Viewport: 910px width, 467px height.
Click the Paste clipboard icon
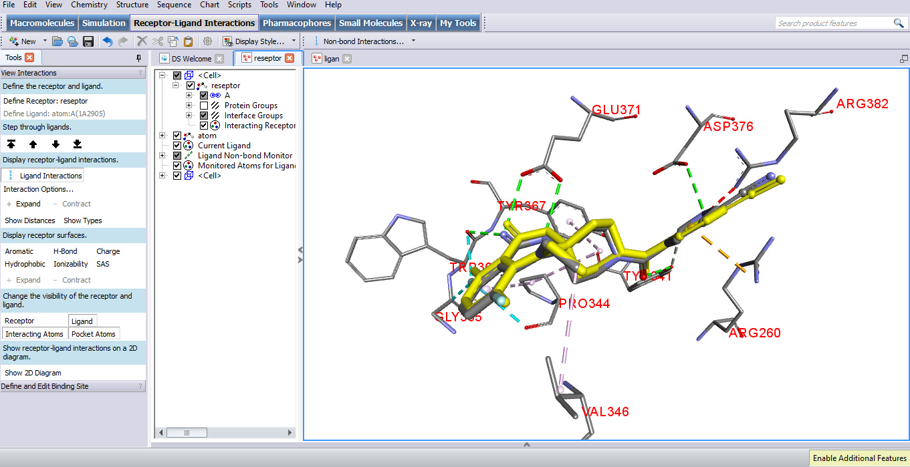(188, 41)
